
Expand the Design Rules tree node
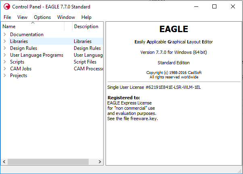click(x=5, y=48)
